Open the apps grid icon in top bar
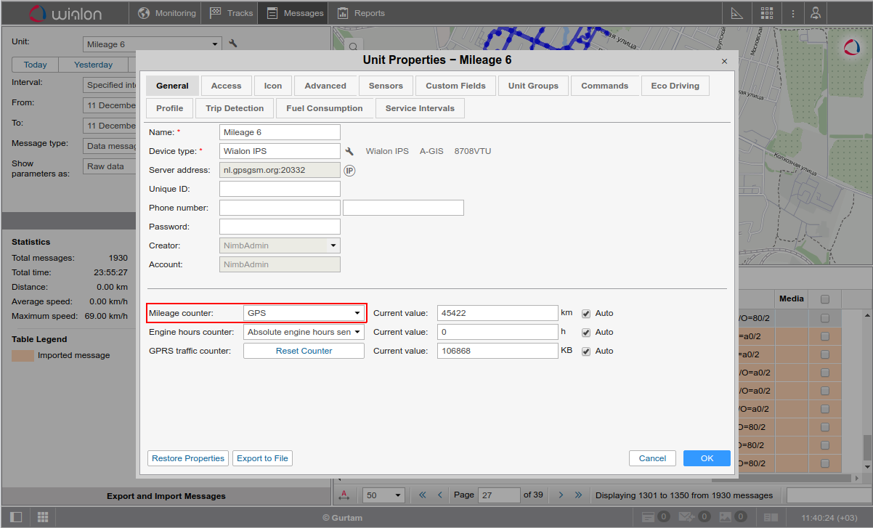This screenshot has width=873, height=528. tap(766, 13)
